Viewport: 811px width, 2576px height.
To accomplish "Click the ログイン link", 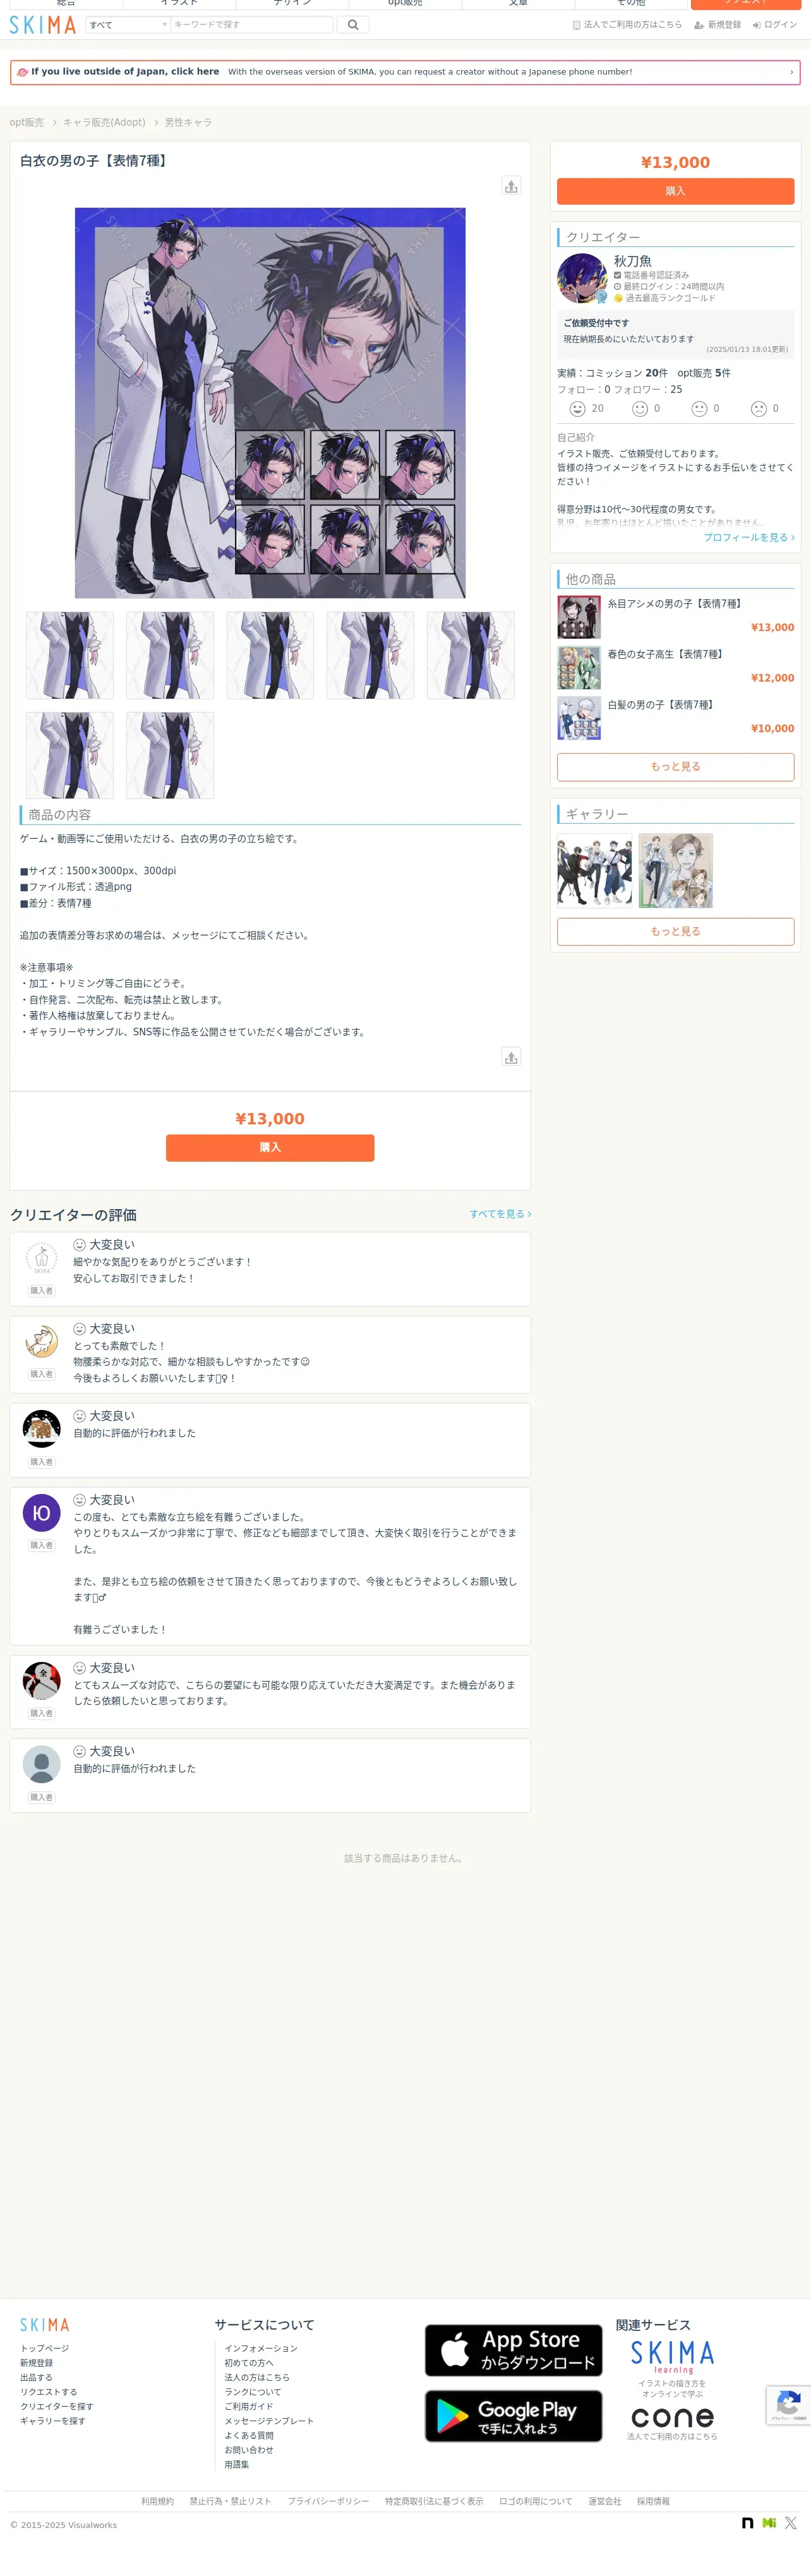I will point(775,25).
